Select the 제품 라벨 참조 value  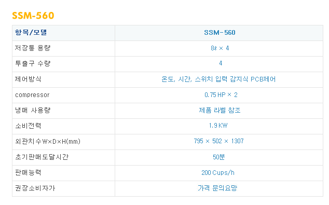tap(220, 110)
